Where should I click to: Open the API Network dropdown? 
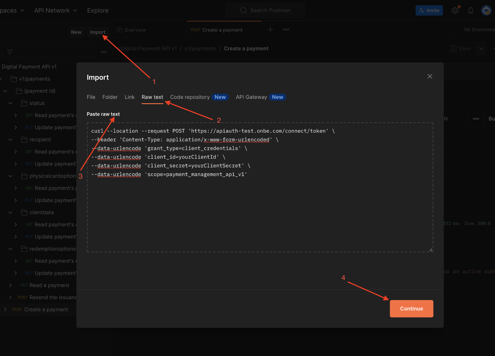pos(56,11)
